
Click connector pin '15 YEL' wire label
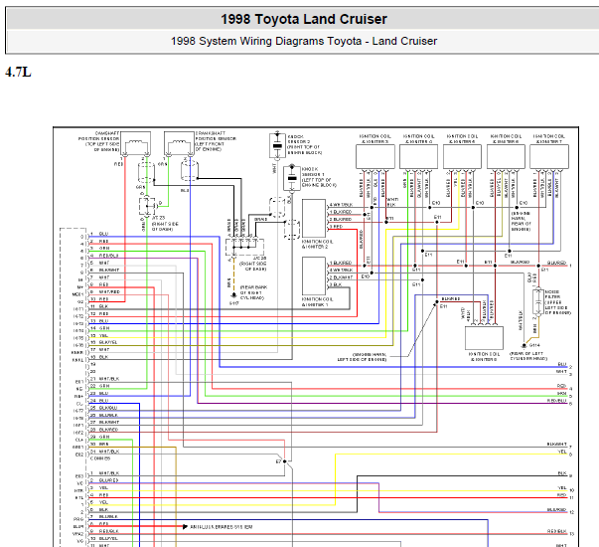click(x=99, y=335)
